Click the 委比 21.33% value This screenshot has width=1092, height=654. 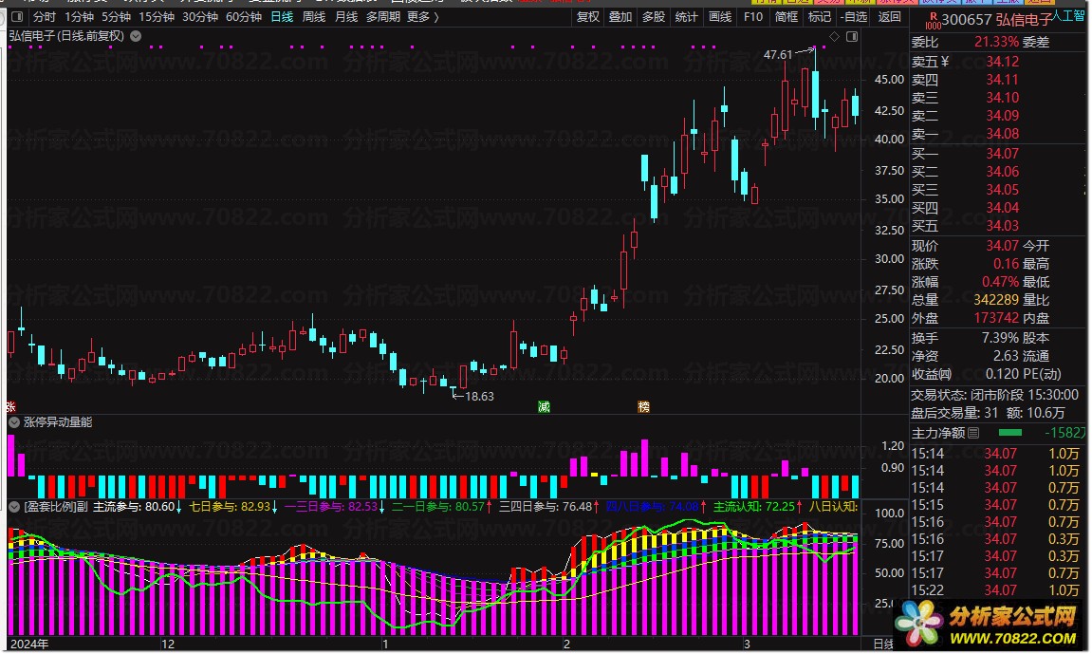(996, 43)
